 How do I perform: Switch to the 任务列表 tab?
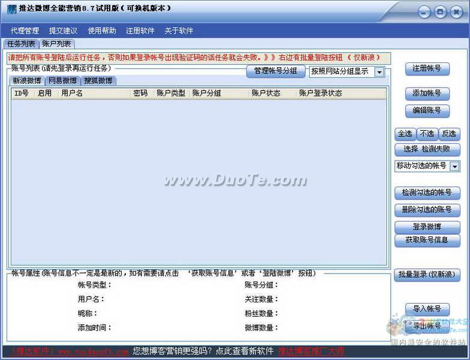(x=21, y=44)
